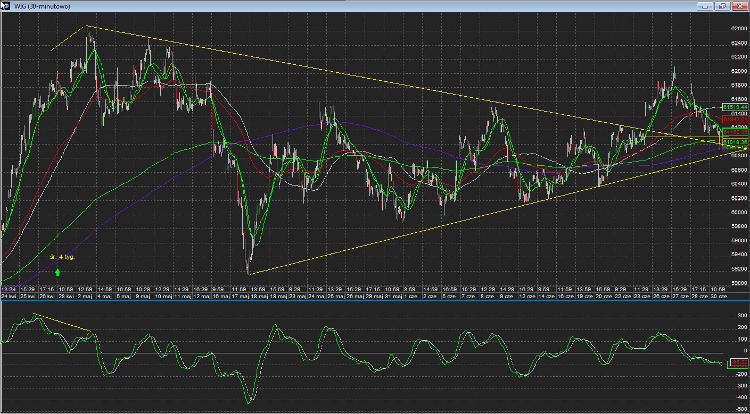Click the 61018.36 price label
The width and height of the screenshot is (750, 414).
pyautogui.click(x=735, y=142)
